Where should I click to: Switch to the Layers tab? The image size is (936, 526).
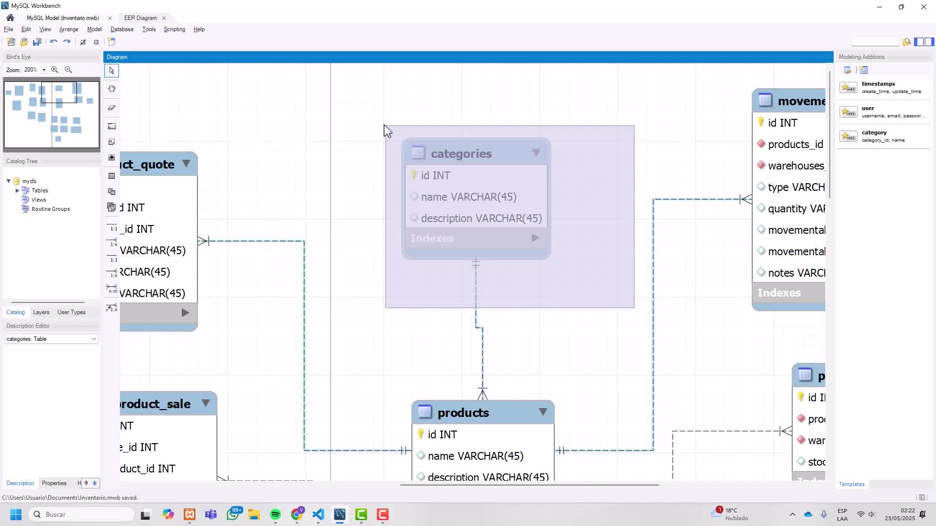pyautogui.click(x=41, y=312)
